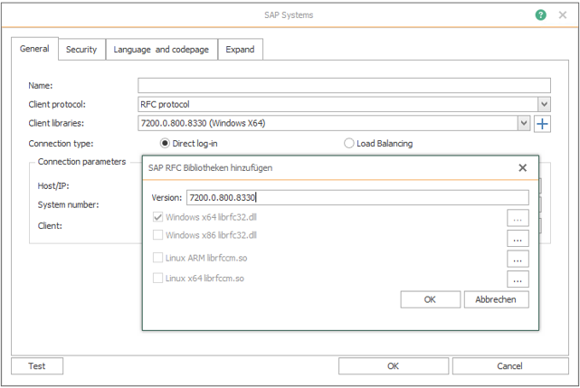
Task: Click the green help question mark icon
Action: pos(540,15)
